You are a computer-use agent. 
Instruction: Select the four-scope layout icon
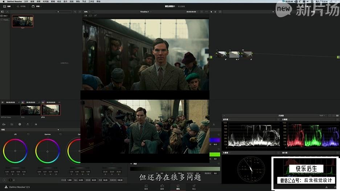tap(337, 116)
